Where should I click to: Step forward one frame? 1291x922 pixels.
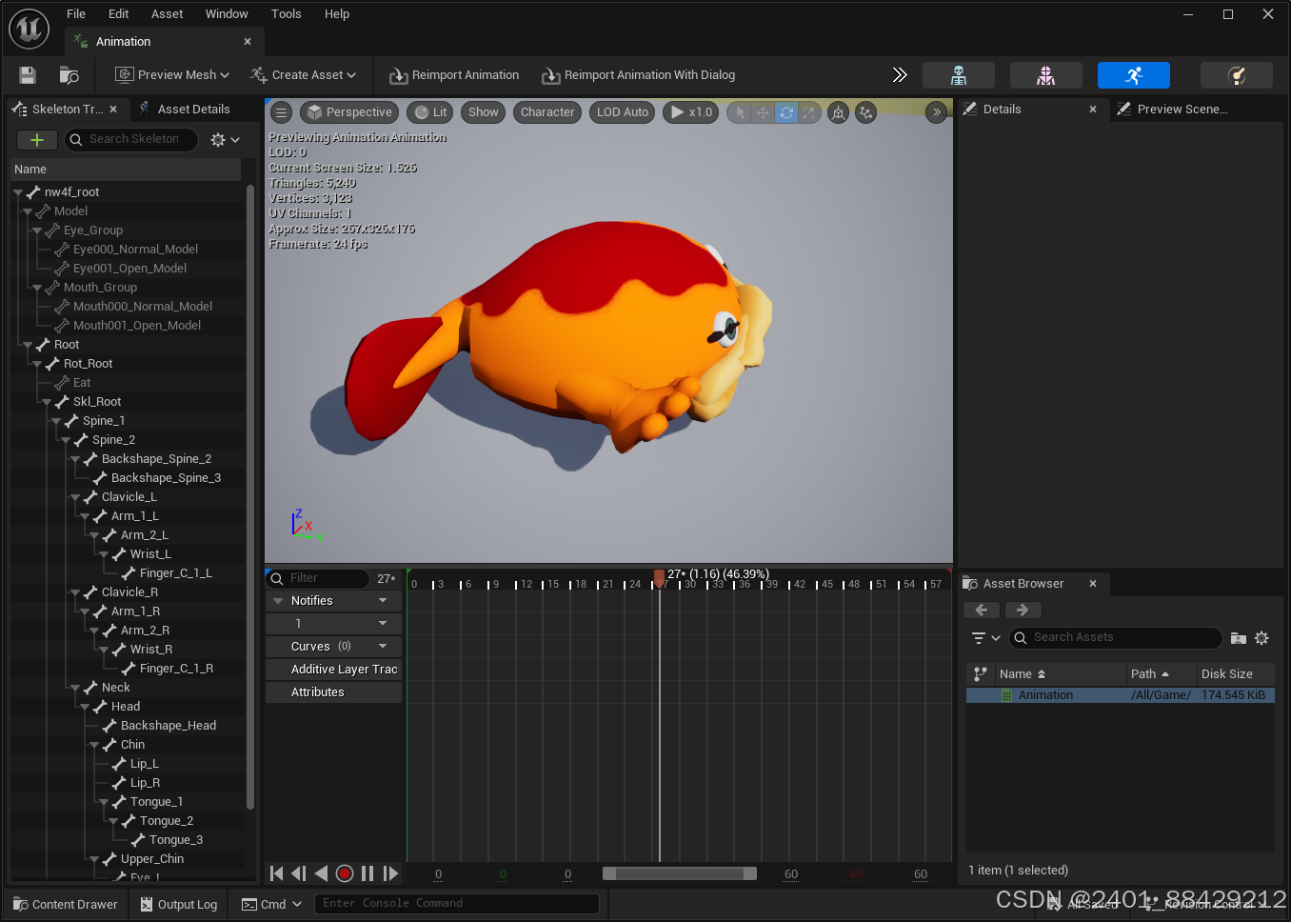click(x=390, y=873)
